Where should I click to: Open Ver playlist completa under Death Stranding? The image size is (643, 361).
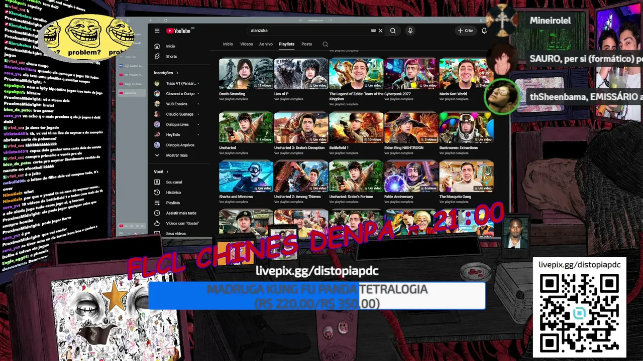click(x=233, y=99)
